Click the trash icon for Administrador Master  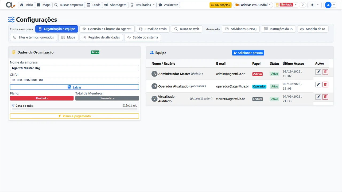325,72
